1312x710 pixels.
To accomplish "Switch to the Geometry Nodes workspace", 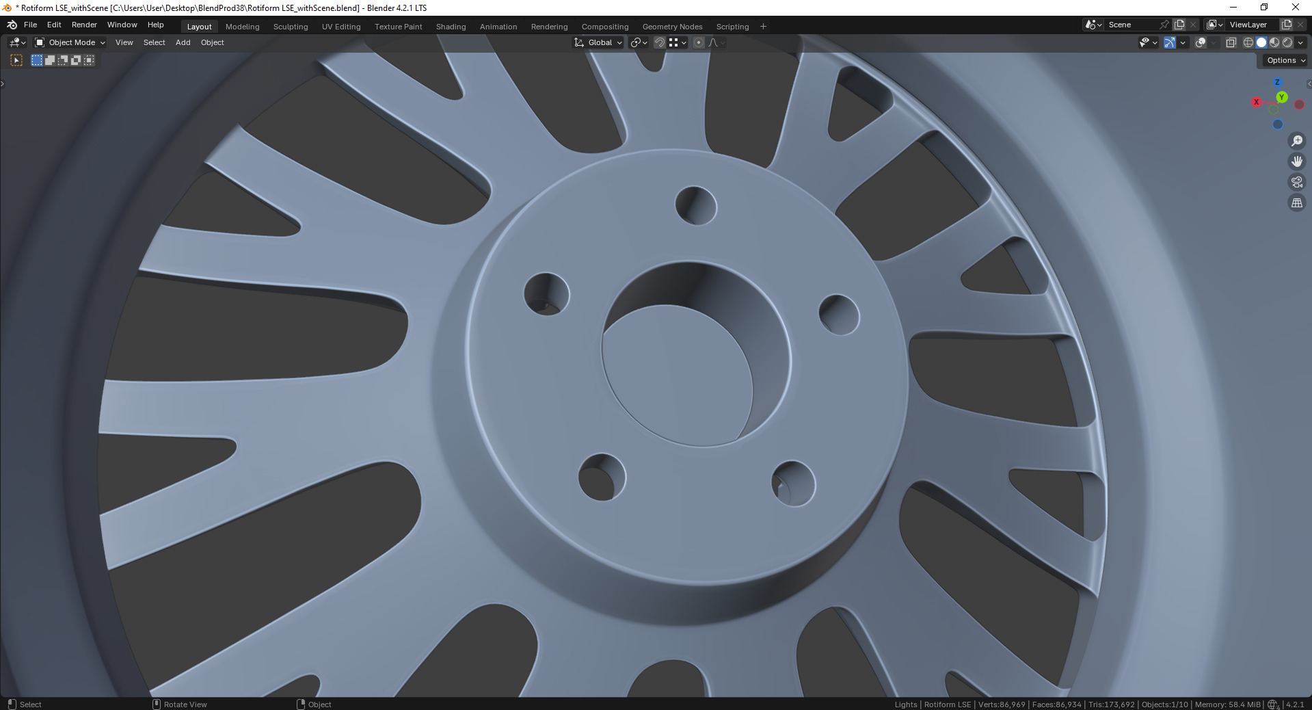I will [x=673, y=27].
